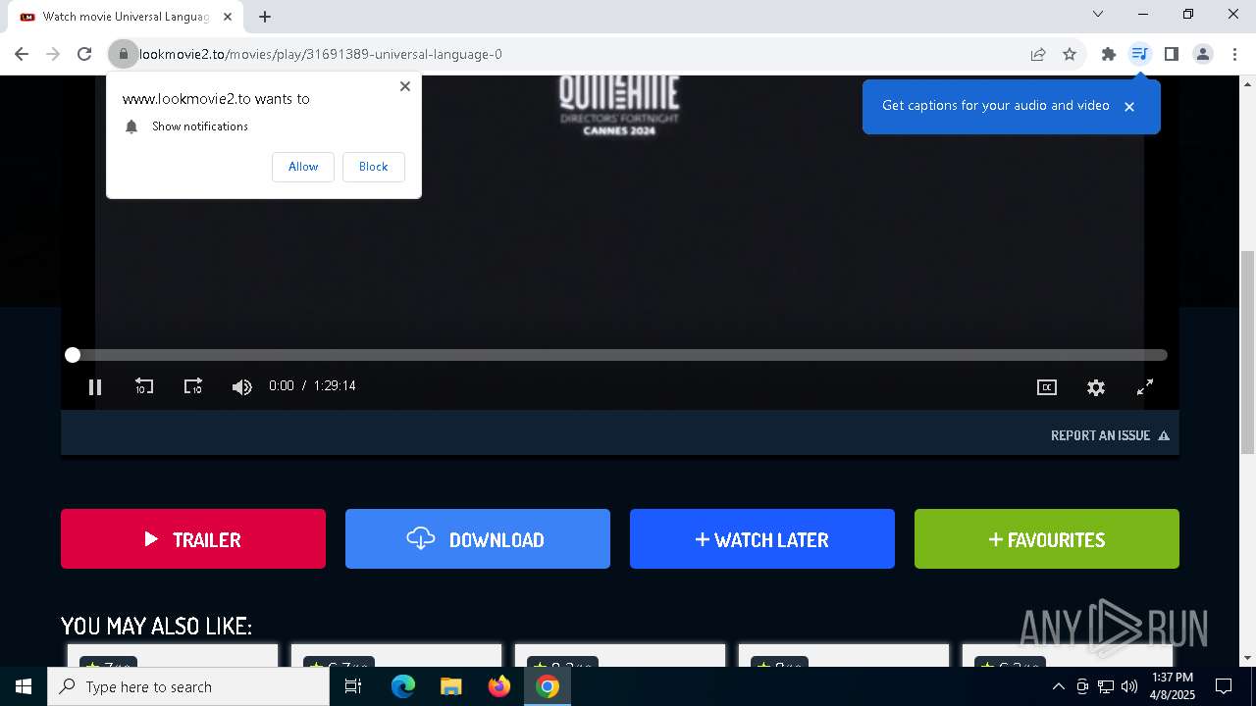Switch to Chrome taskbar icon
The width and height of the screenshot is (1256, 706).
(x=548, y=686)
